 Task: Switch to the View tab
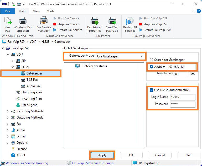tap(36, 11)
